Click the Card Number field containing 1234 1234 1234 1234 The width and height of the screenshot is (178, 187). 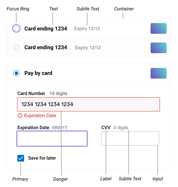pos(88,104)
